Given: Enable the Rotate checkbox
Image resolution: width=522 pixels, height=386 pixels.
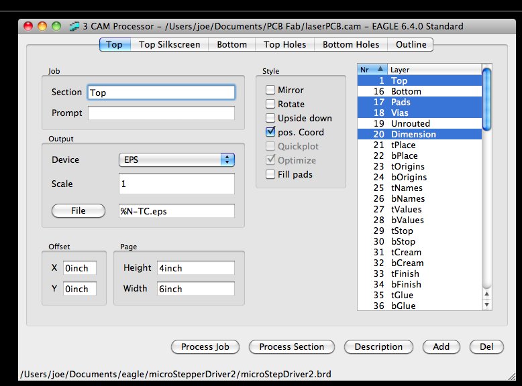Looking at the screenshot, I should 270,104.
